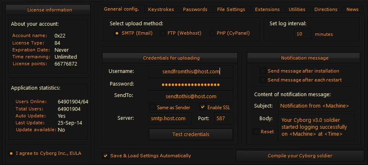Click the Test credentials button

(x=191, y=134)
